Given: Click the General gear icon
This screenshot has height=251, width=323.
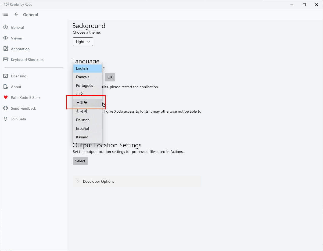Looking at the screenshot, I should 5,27.
